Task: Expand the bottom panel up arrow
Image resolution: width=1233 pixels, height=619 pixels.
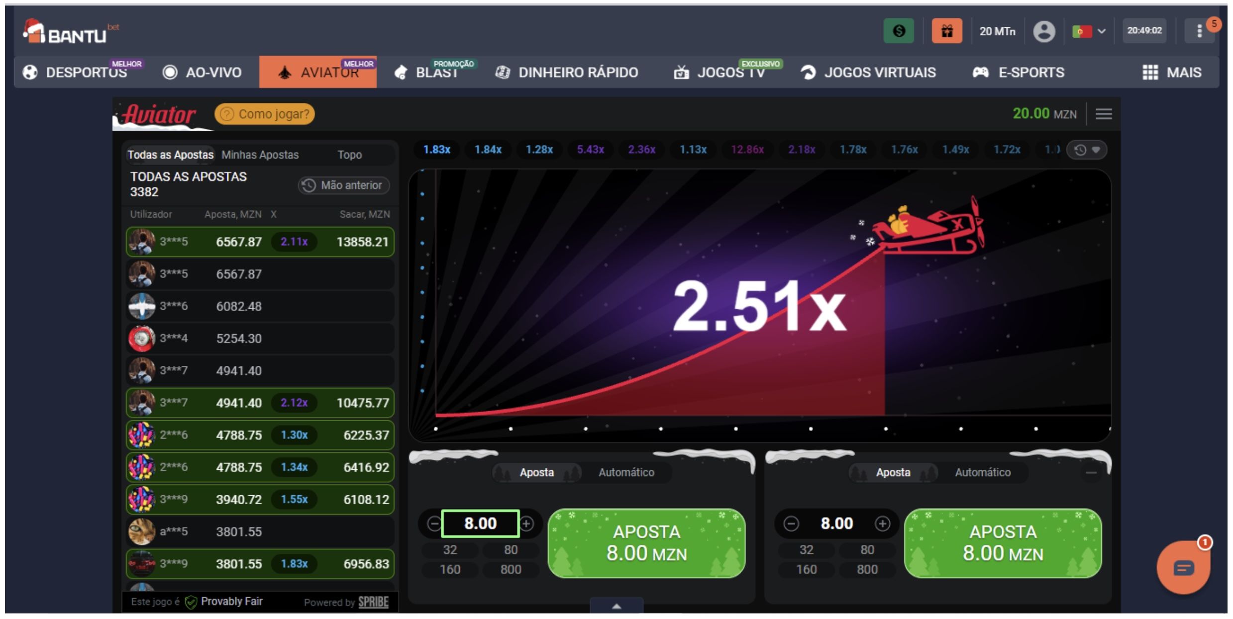Action: tap(616, 606)
